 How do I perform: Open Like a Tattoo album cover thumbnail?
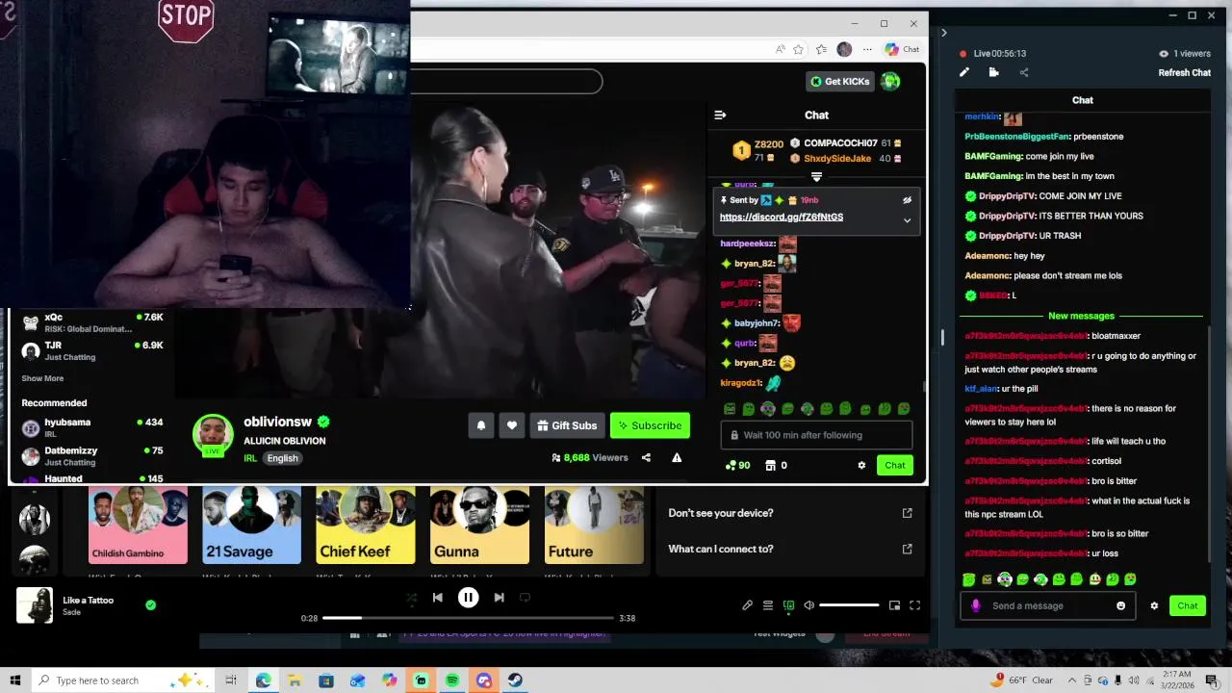[35, 605]
